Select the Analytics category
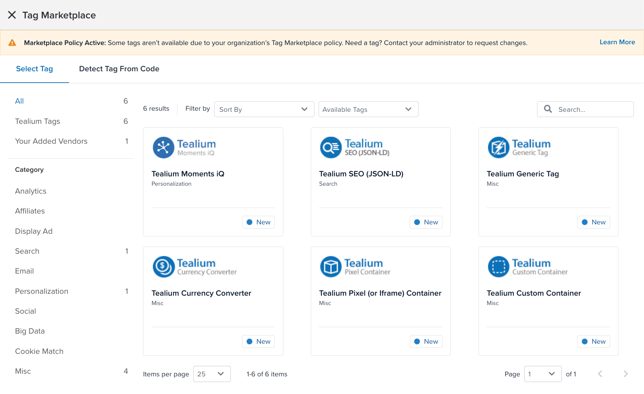Image resolution: width=644 pixels, height=394 pixels. click(x=30, y=191)
